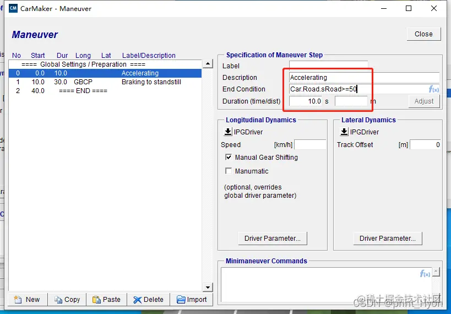
Task: Disable Manual Gear Shifting checkbox
Action: [x=229, y=157]
